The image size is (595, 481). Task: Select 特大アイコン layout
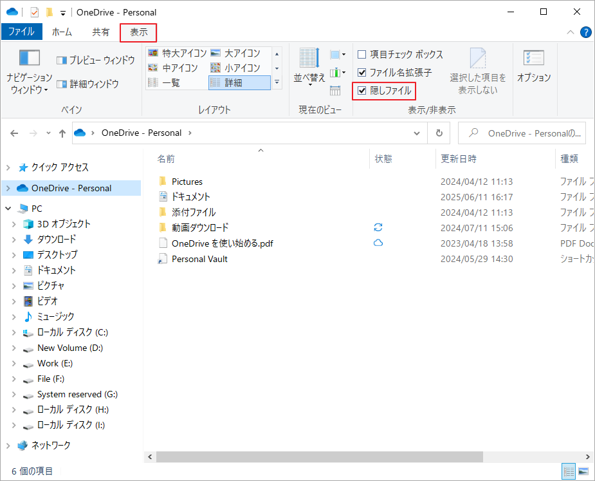pos(177,53)
